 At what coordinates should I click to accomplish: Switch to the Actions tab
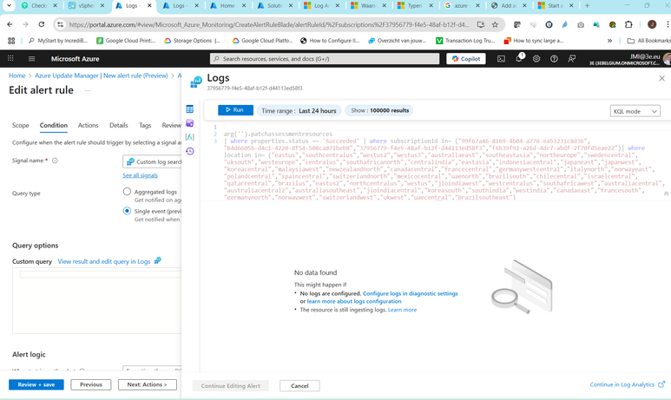tap(88, 125)
